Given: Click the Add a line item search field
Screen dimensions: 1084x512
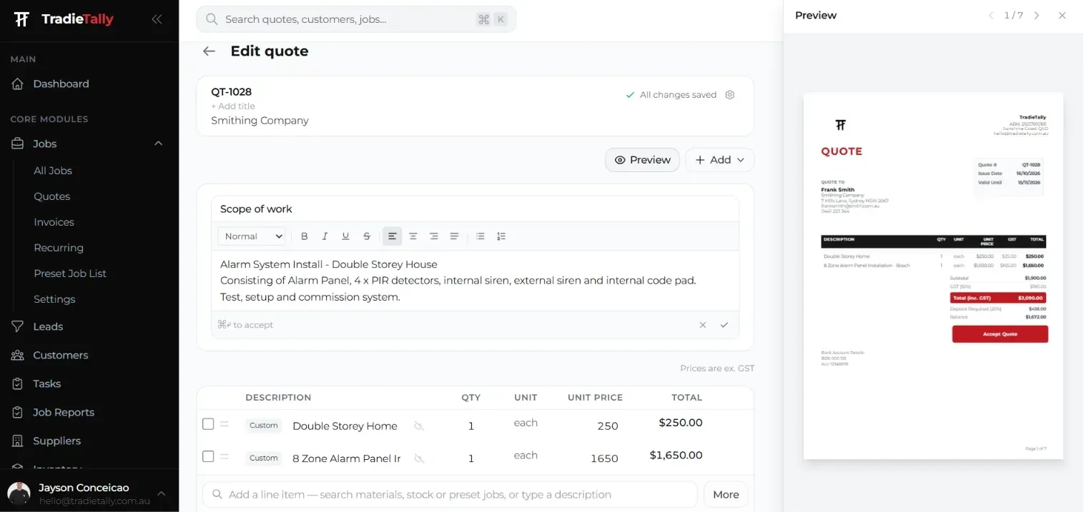Looking at the screenshot, I should point(450,494).
